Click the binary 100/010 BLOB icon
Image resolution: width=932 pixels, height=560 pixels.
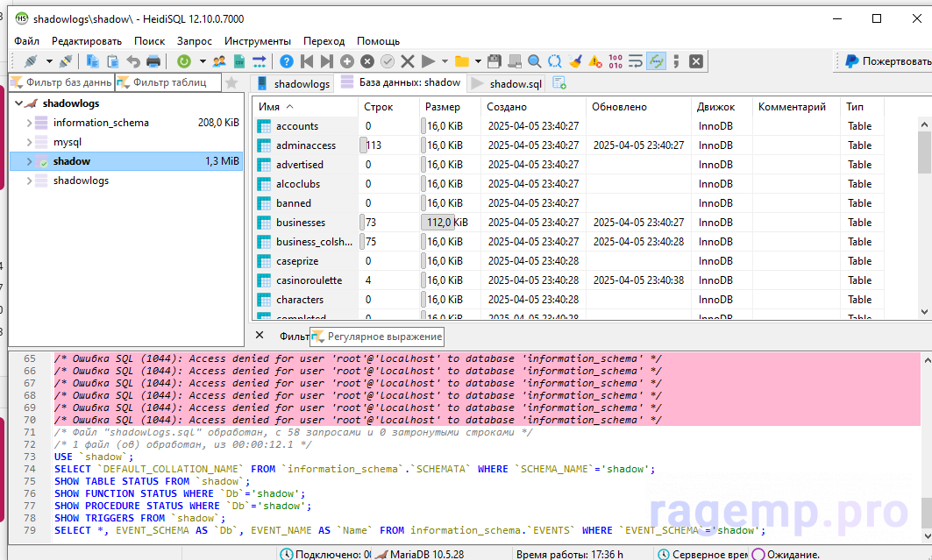click(x=615, y=61)
